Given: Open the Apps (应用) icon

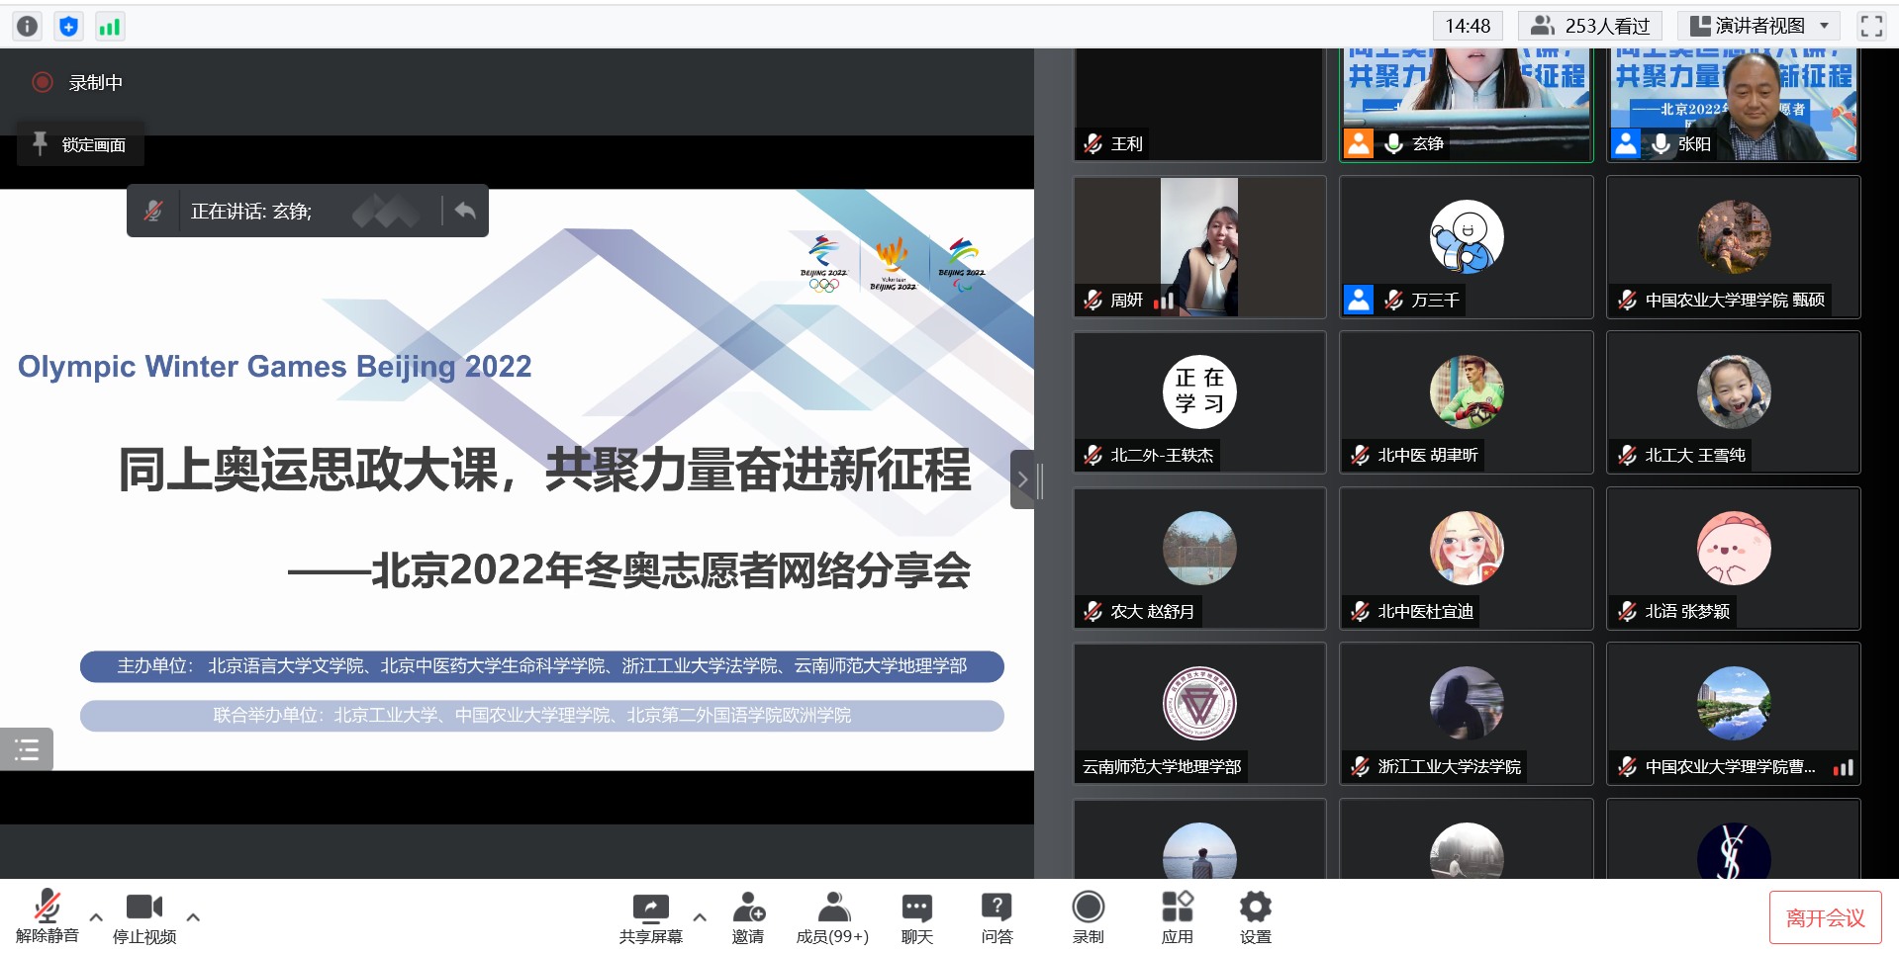Looking at the screenshot, I should pyautogui.click(x=1177, y=916).
